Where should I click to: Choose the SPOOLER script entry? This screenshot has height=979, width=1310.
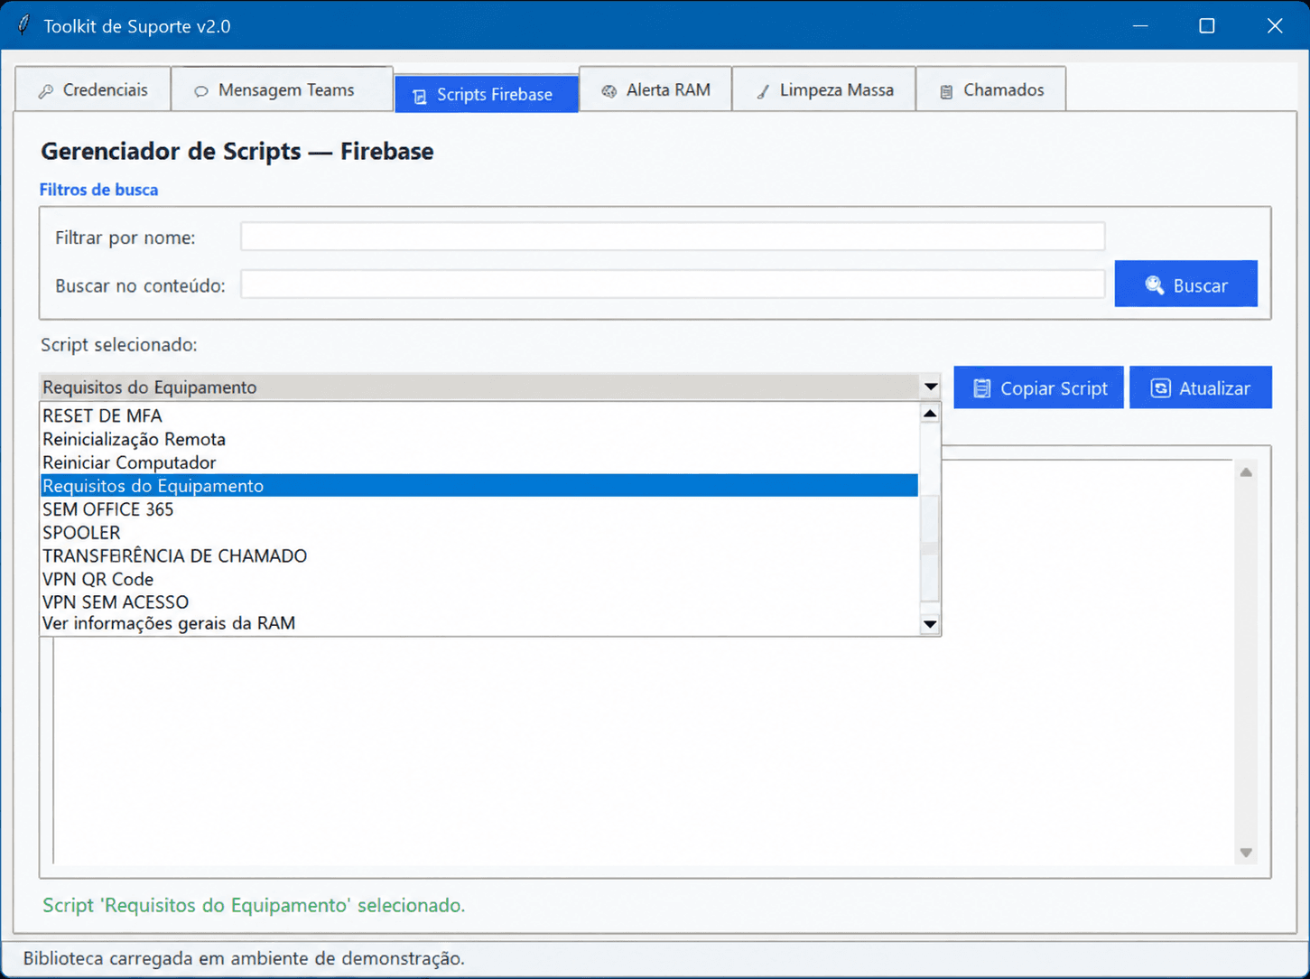pyautogui.click(x=479, y=533)
